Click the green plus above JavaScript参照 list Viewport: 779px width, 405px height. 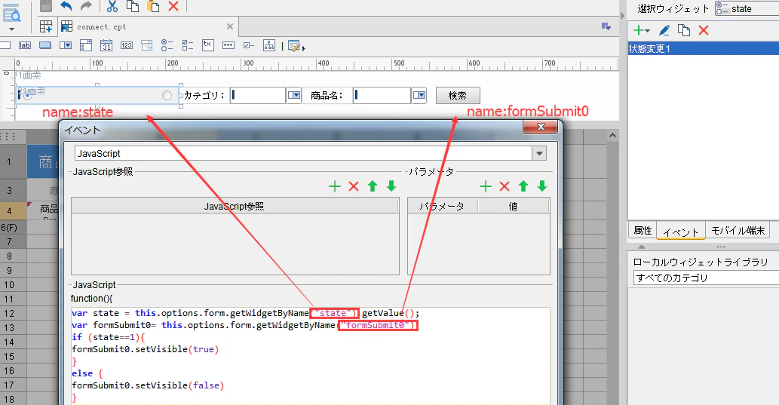point(335,186)
